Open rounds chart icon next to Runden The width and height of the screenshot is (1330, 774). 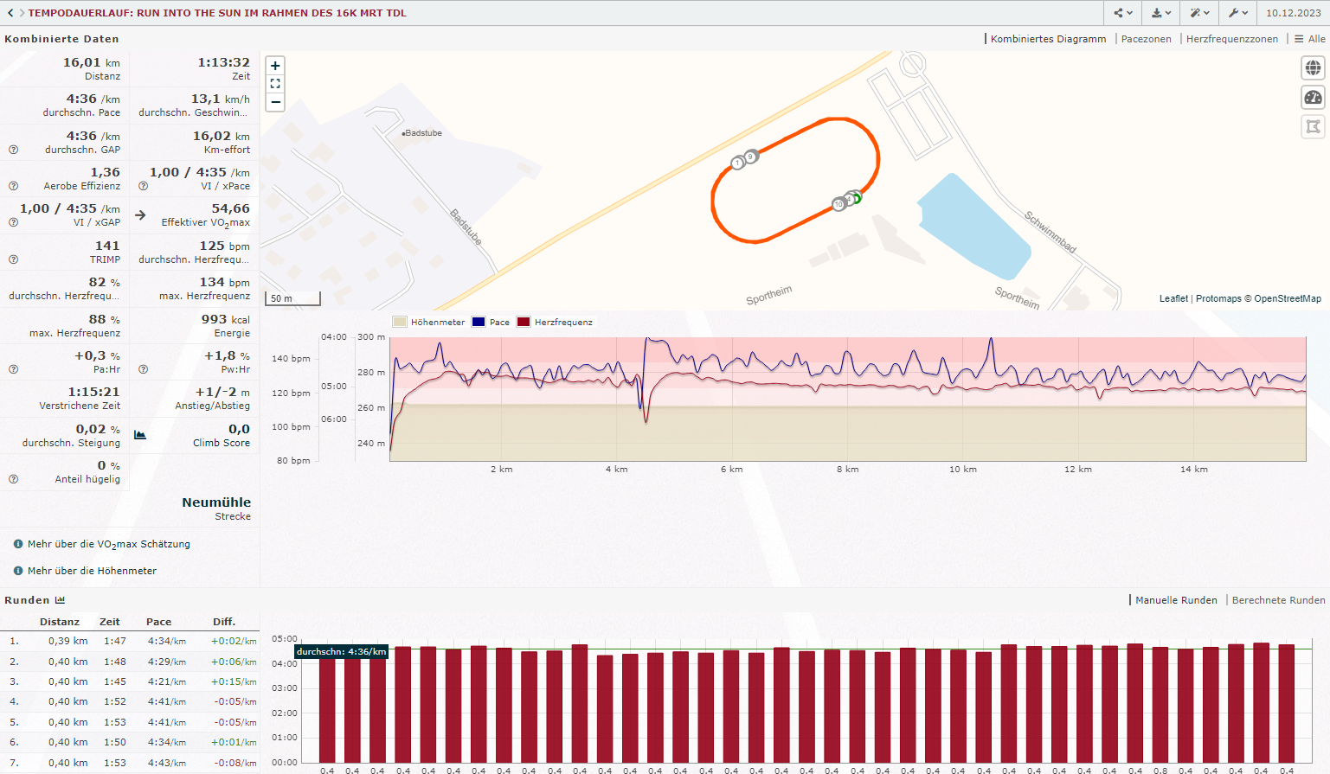(60, 600)
